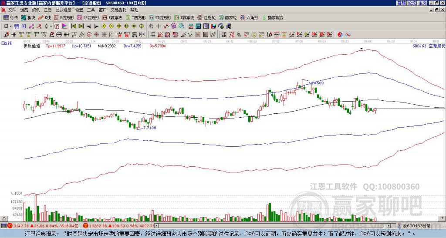Click the 7.7100 low price marker
Image resolution: width=446 pixels, height=238 pixels.
(150, 128)
